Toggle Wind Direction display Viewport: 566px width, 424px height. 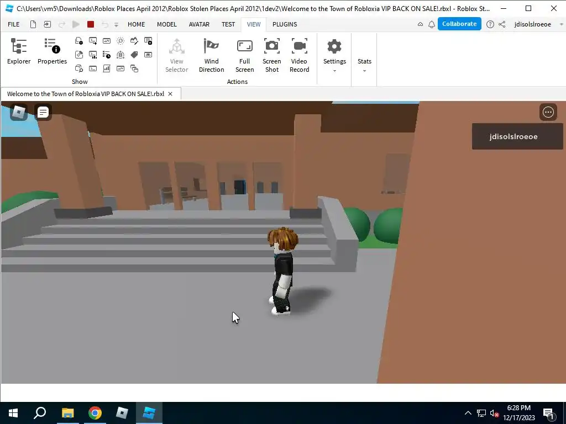212,55
